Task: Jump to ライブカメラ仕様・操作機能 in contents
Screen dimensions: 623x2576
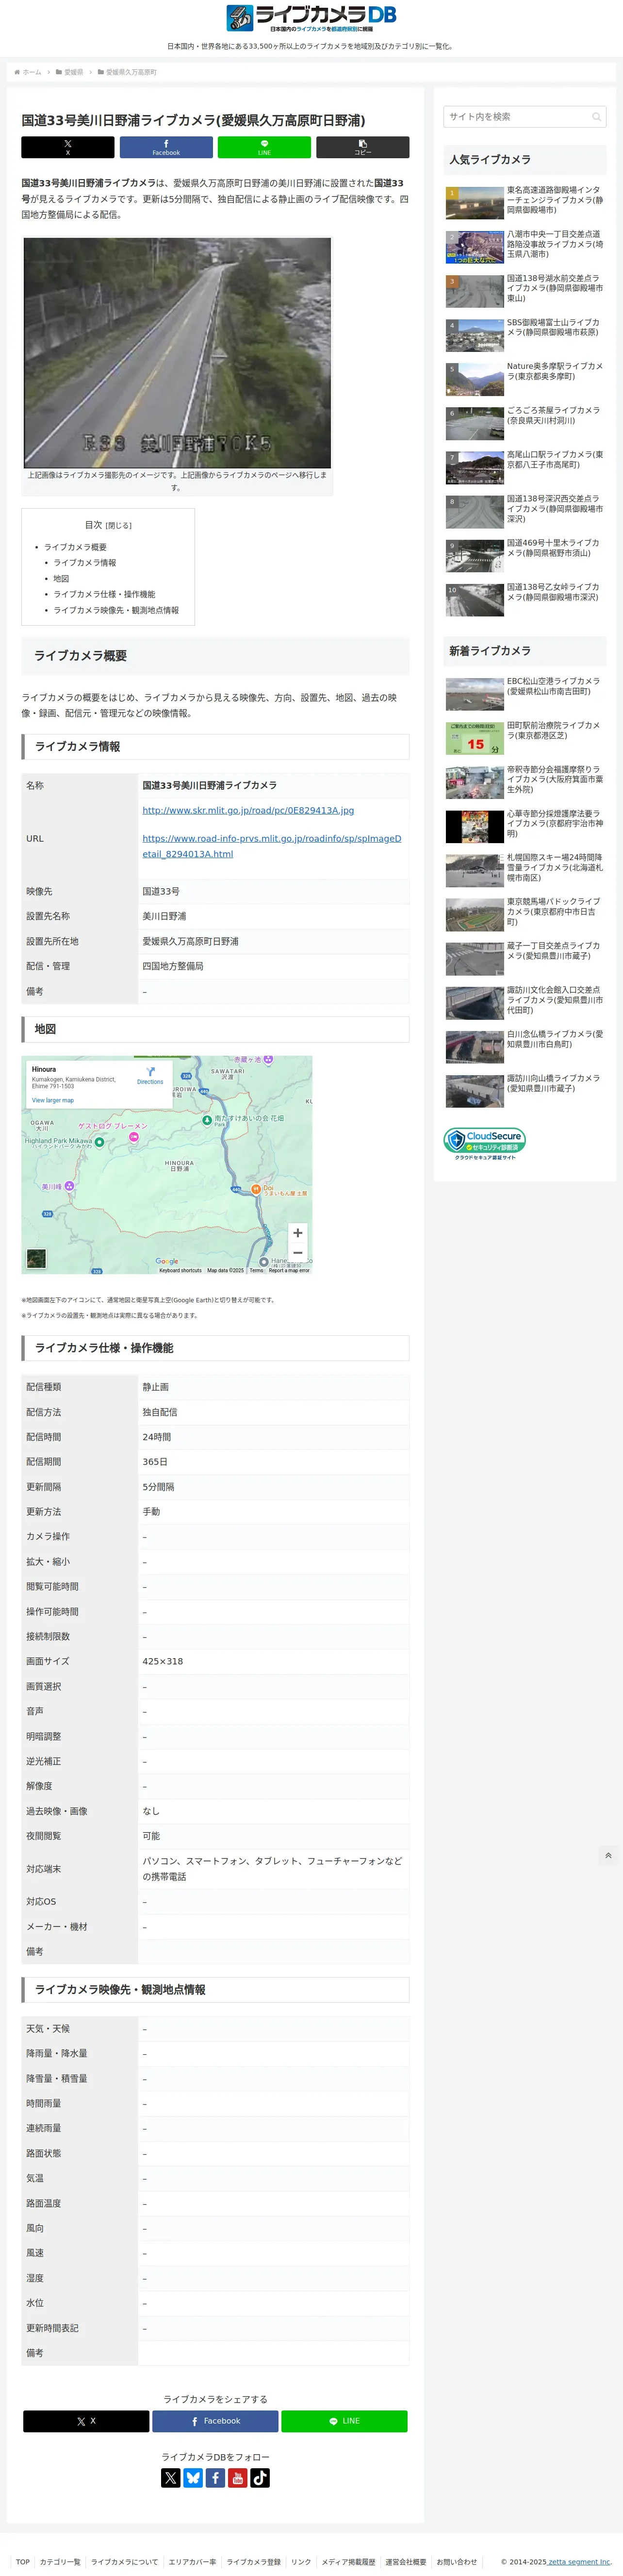Action: (104, 594)
